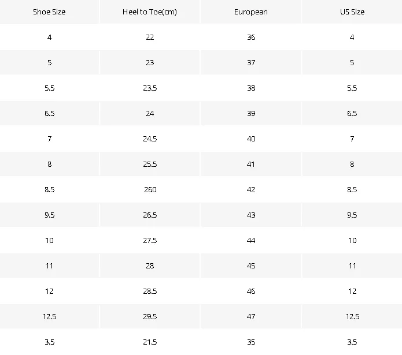Select heel to toe value 21.5

click(150, 342)
